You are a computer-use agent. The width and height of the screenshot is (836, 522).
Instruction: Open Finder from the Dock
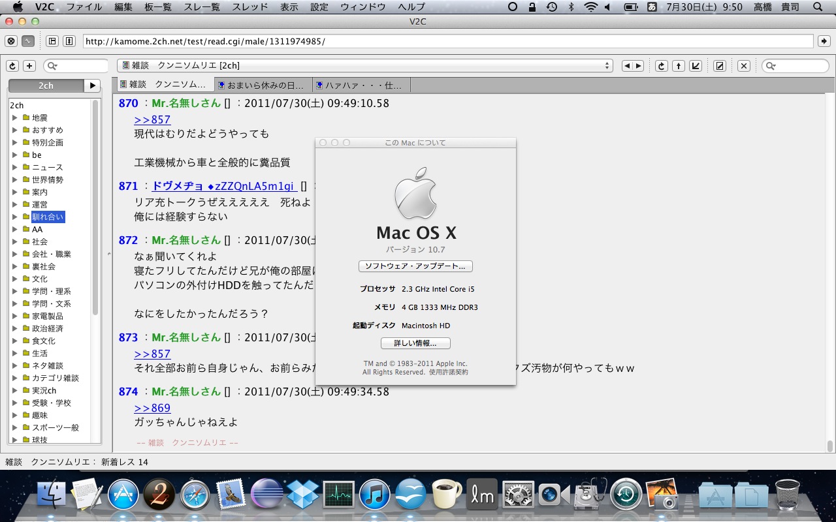point(52,495)
